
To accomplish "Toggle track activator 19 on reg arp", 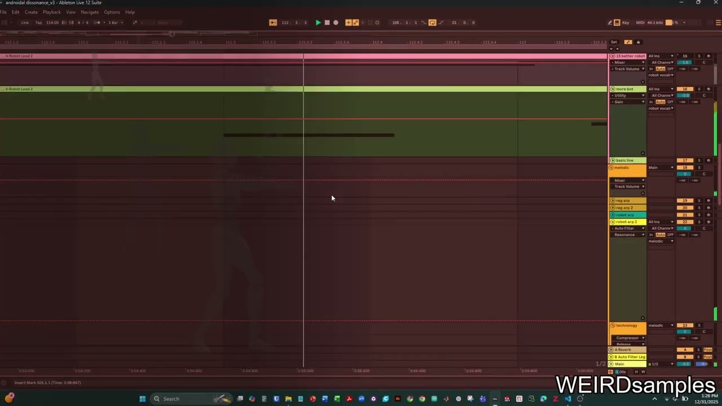I will [685, 201].
